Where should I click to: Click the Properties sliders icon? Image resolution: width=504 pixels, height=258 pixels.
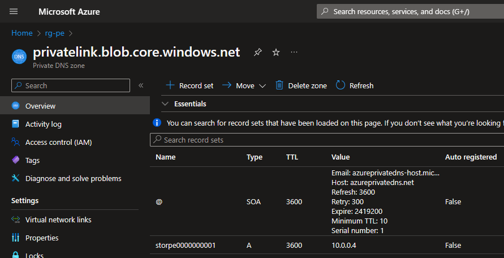click(x=15, y=238)
